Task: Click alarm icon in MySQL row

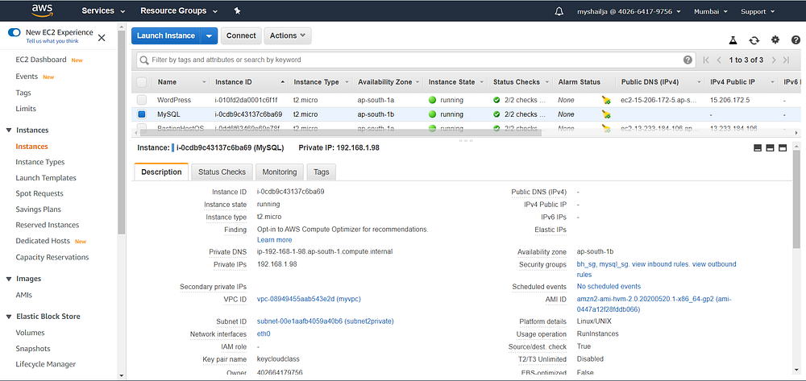Action: [x=607, y=114]
